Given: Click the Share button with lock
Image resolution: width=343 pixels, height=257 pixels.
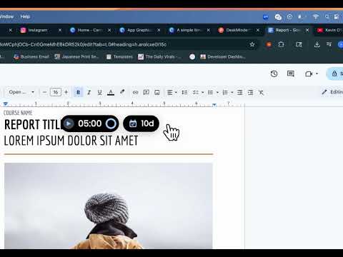Looking at the screenshot, I should (335, 74).
